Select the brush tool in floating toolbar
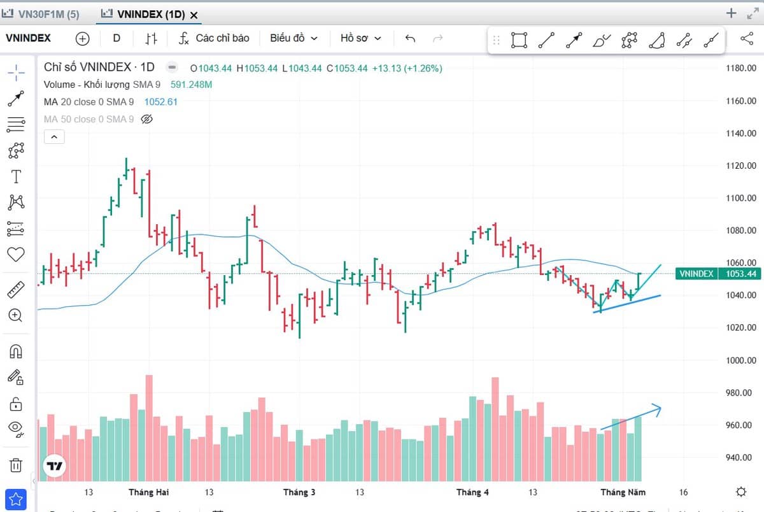 click(x=602, y=41)
